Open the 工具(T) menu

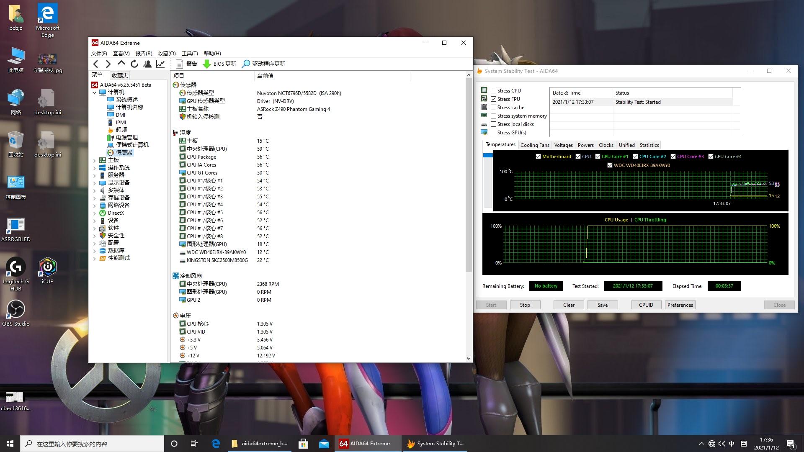190,53
